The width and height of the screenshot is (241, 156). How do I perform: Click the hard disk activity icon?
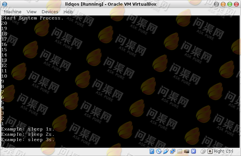click(x=152, y=151)
